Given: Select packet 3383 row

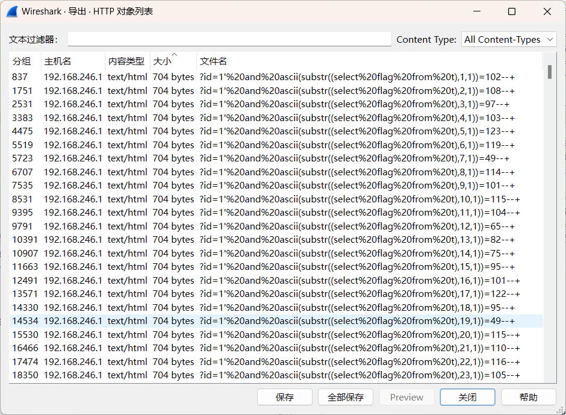Looking at the screenshot, I should [x=276, y=117].
